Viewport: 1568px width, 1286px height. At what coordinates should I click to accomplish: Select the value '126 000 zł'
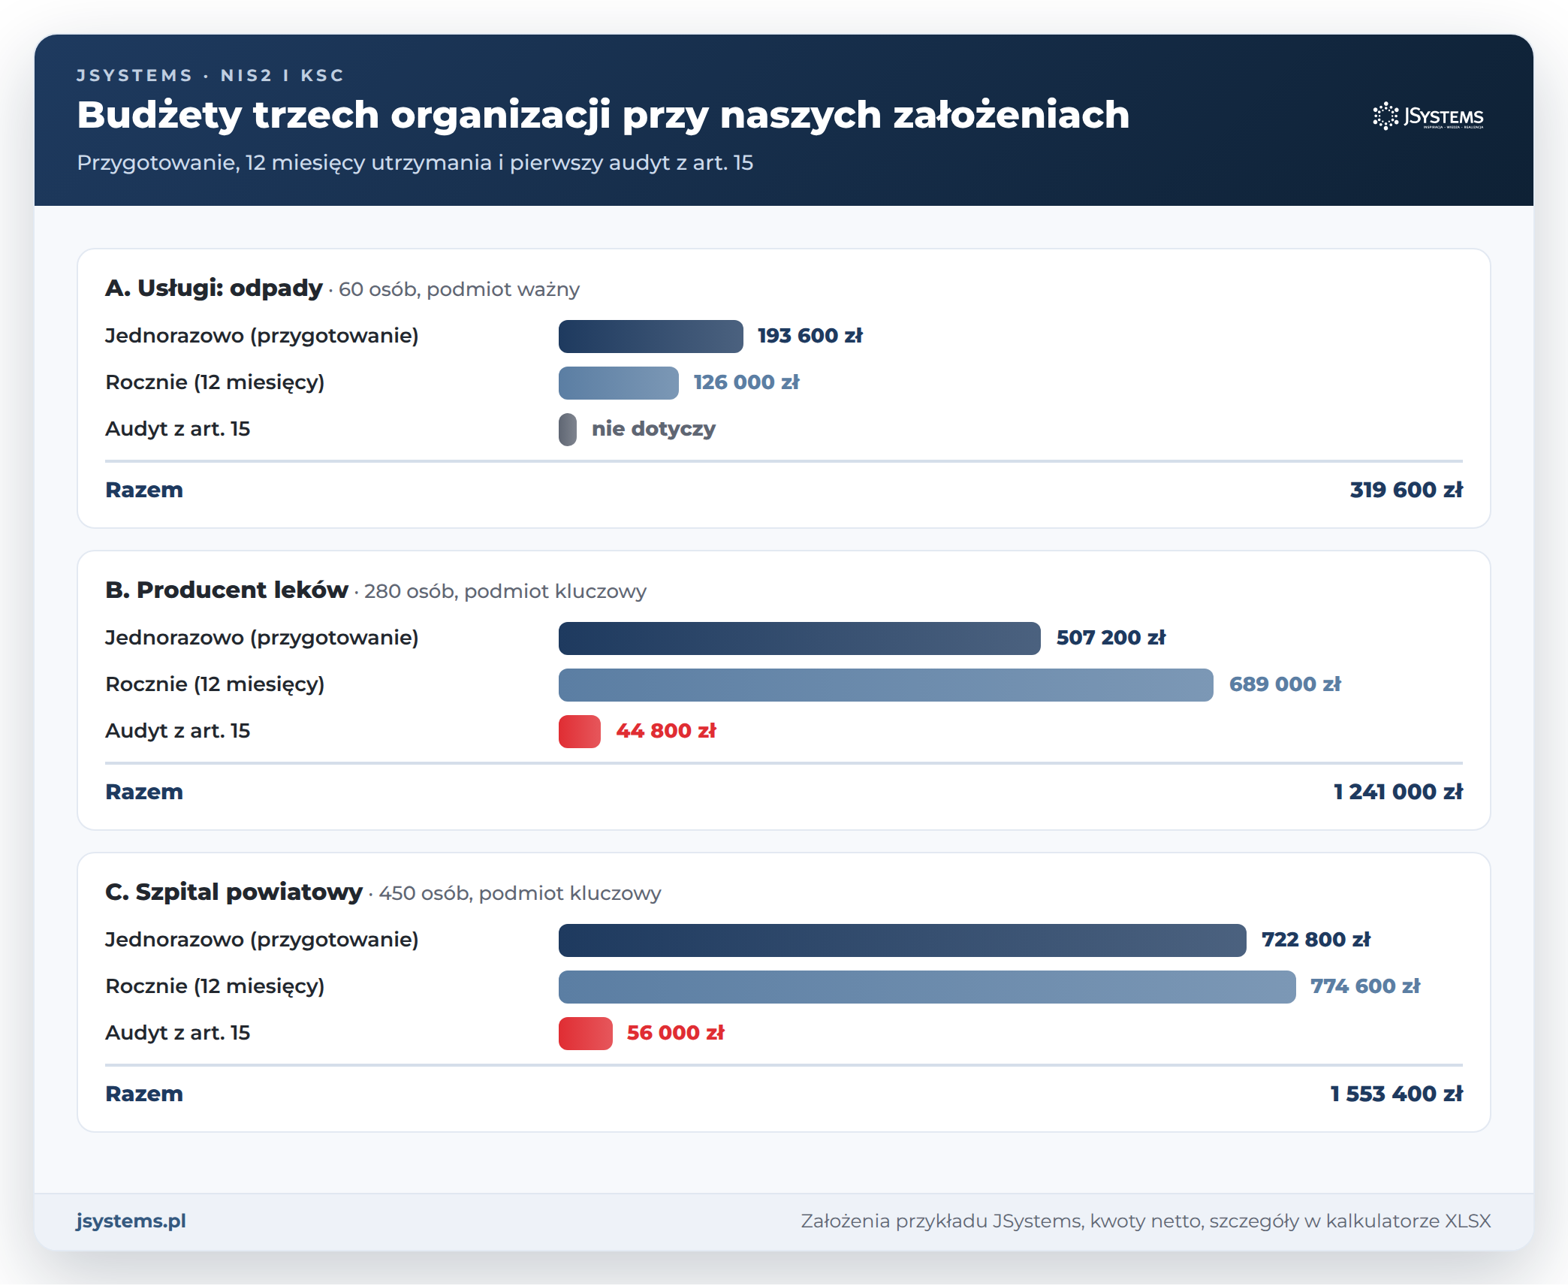(746, 382)
